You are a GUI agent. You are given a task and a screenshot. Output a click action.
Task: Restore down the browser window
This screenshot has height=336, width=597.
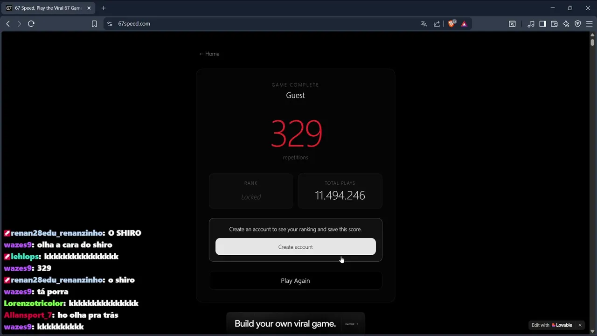click(x=570, y=8)
